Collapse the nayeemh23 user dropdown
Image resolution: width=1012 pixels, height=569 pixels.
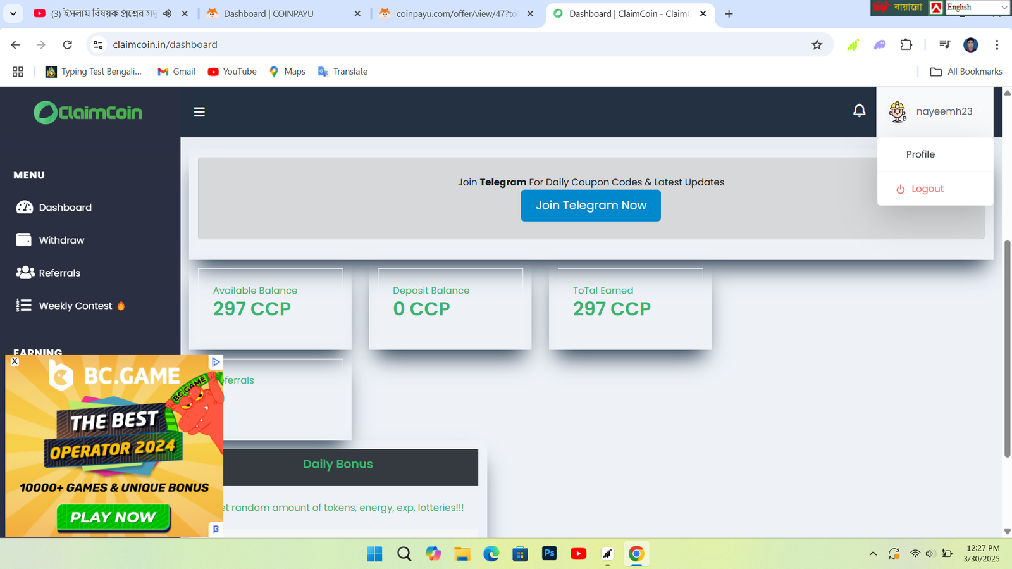[935, 111]
